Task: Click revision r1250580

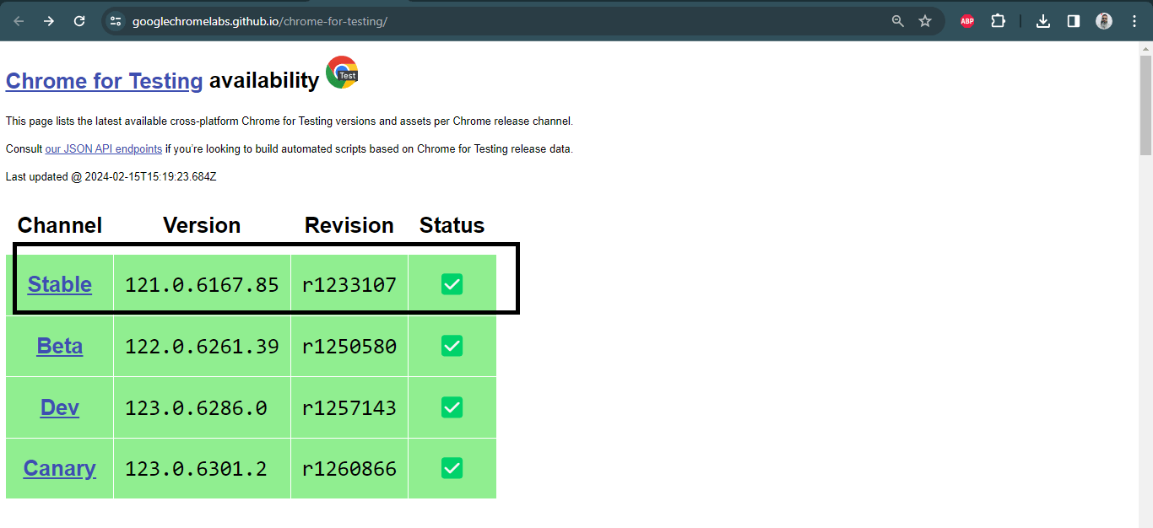Action: click(x=349, y=347)
